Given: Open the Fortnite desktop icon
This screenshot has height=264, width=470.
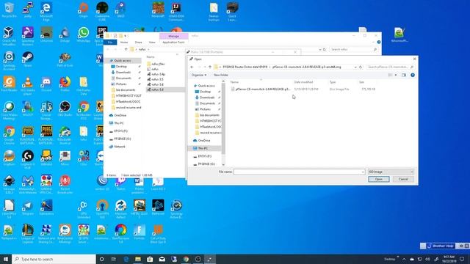Looking at the screenshot, I should point(140,232).
